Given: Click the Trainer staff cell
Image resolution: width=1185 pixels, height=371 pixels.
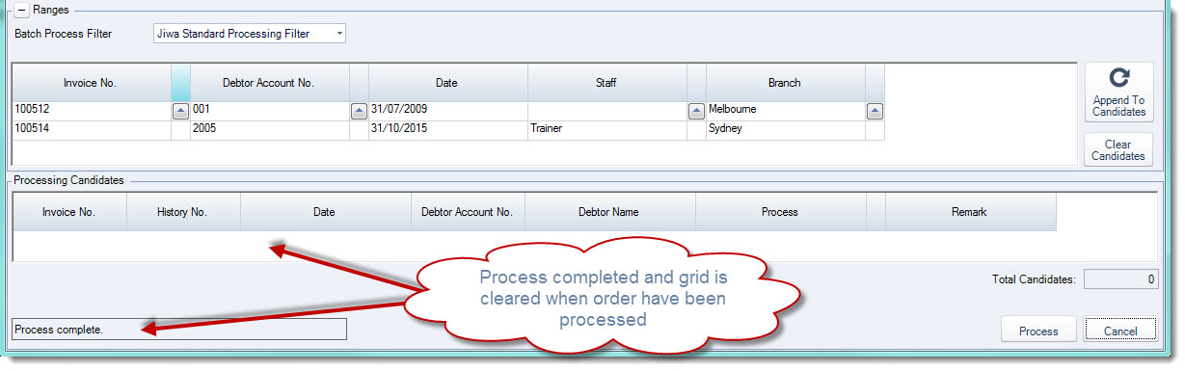Looking at the screenshot, I should (x=607, y=128).
